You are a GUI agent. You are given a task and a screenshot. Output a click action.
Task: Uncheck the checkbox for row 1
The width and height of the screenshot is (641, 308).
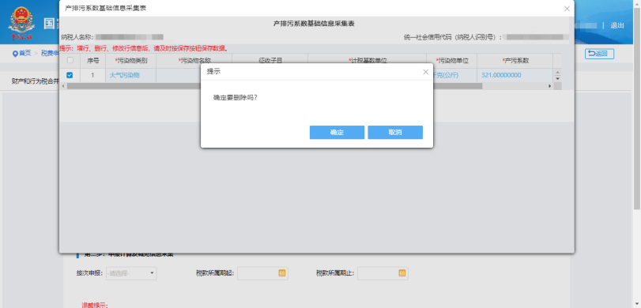click(x=70, y=75)
